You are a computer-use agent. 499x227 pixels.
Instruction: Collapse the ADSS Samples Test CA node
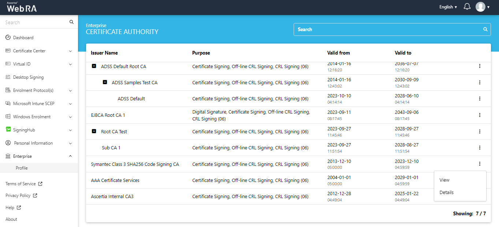(x=105, y=83)
